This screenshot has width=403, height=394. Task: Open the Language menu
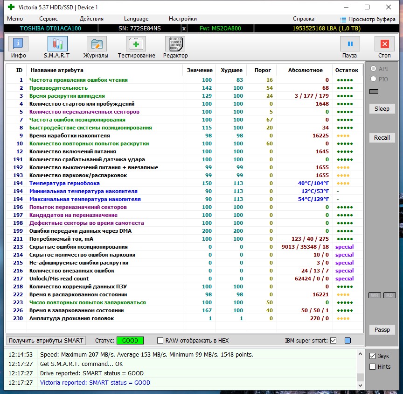coord(136,19)
